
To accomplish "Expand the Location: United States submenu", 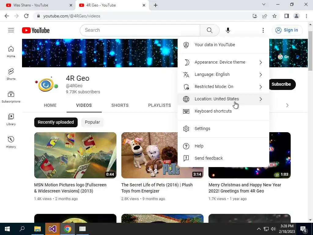I will click(x=223, y=99).
